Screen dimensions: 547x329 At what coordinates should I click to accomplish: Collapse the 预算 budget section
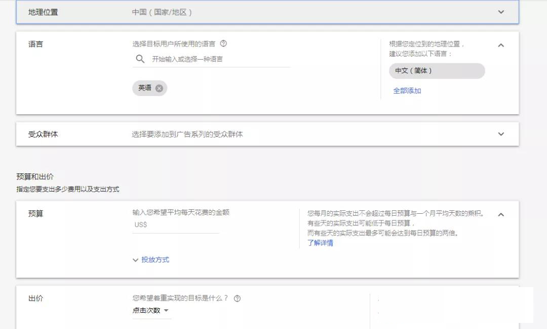[501, 214]
